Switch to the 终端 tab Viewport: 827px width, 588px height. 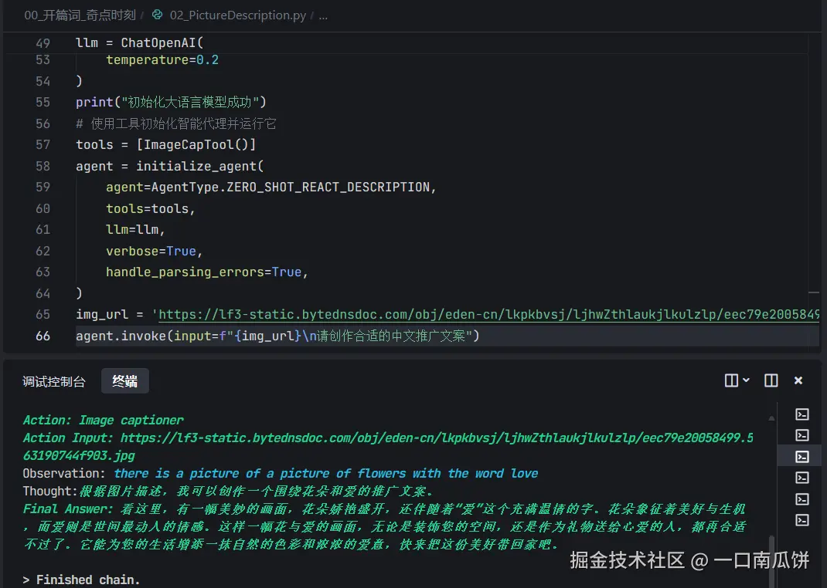pos(125,380)
